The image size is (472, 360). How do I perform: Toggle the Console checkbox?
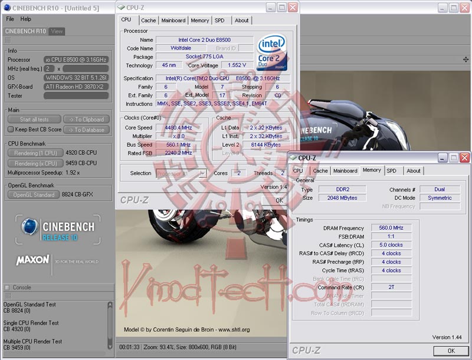click(7, 288)
